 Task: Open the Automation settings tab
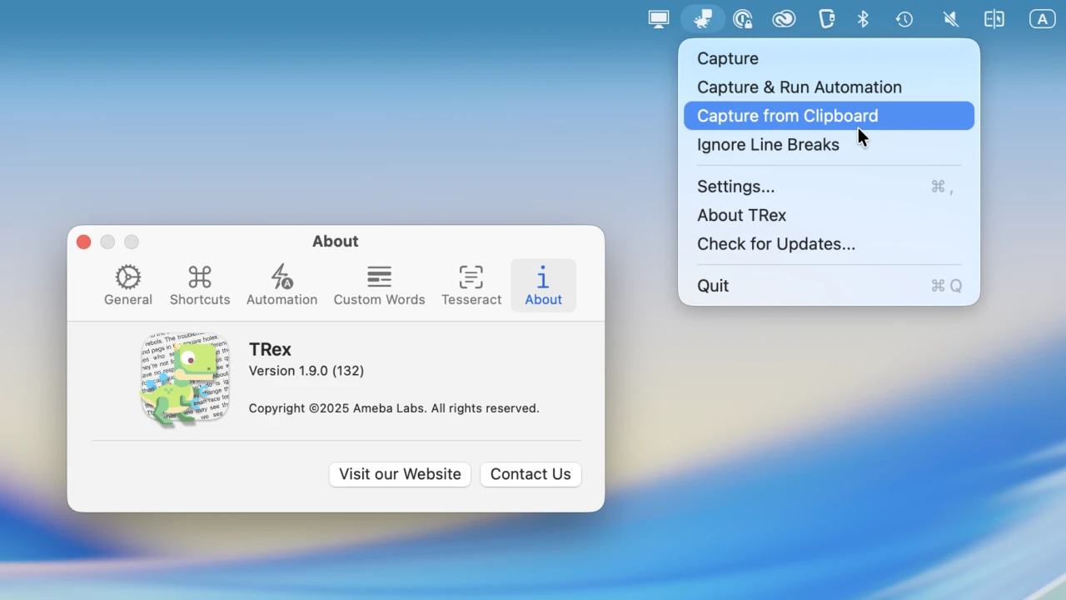click(x=281, y=286)
